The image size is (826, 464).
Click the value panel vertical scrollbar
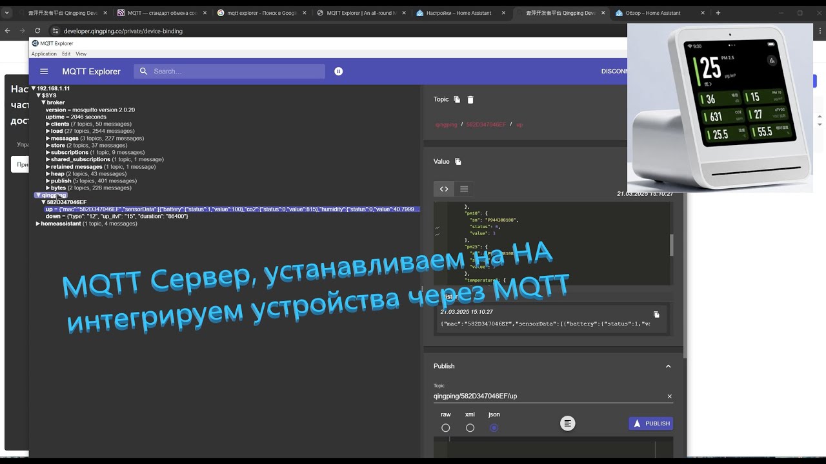[x=671, y=245]
